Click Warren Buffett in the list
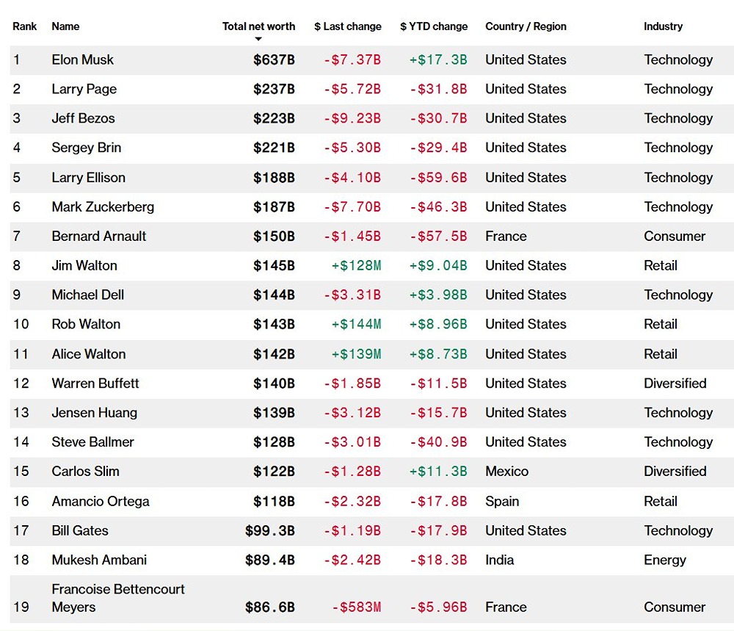The image size is (734, 631). click(95, 383)
